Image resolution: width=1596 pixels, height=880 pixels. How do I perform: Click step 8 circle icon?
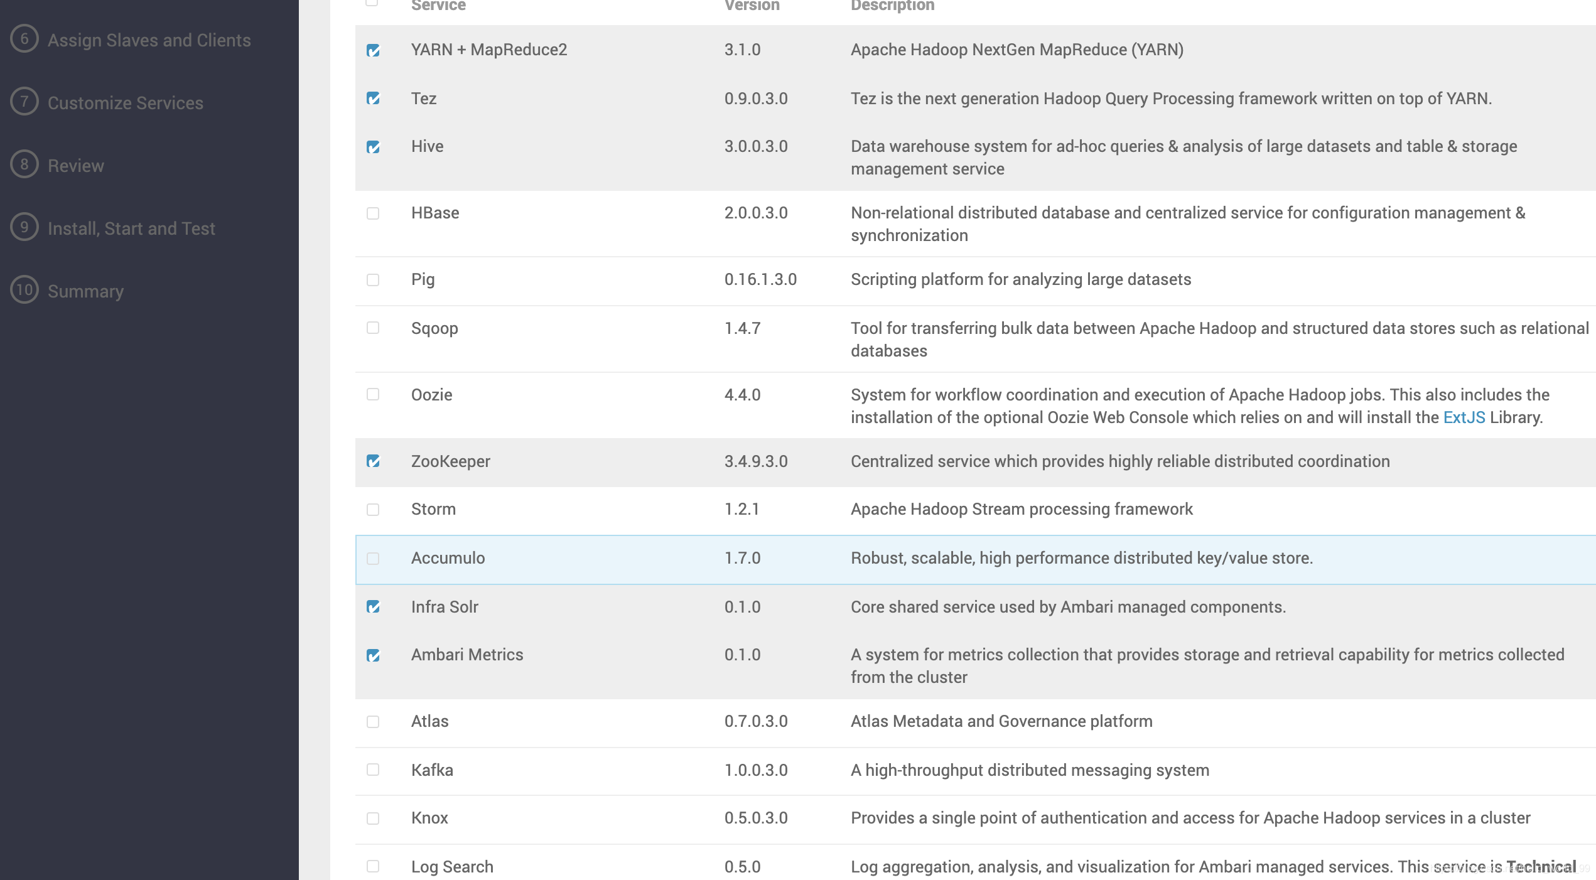click(24, 164)
